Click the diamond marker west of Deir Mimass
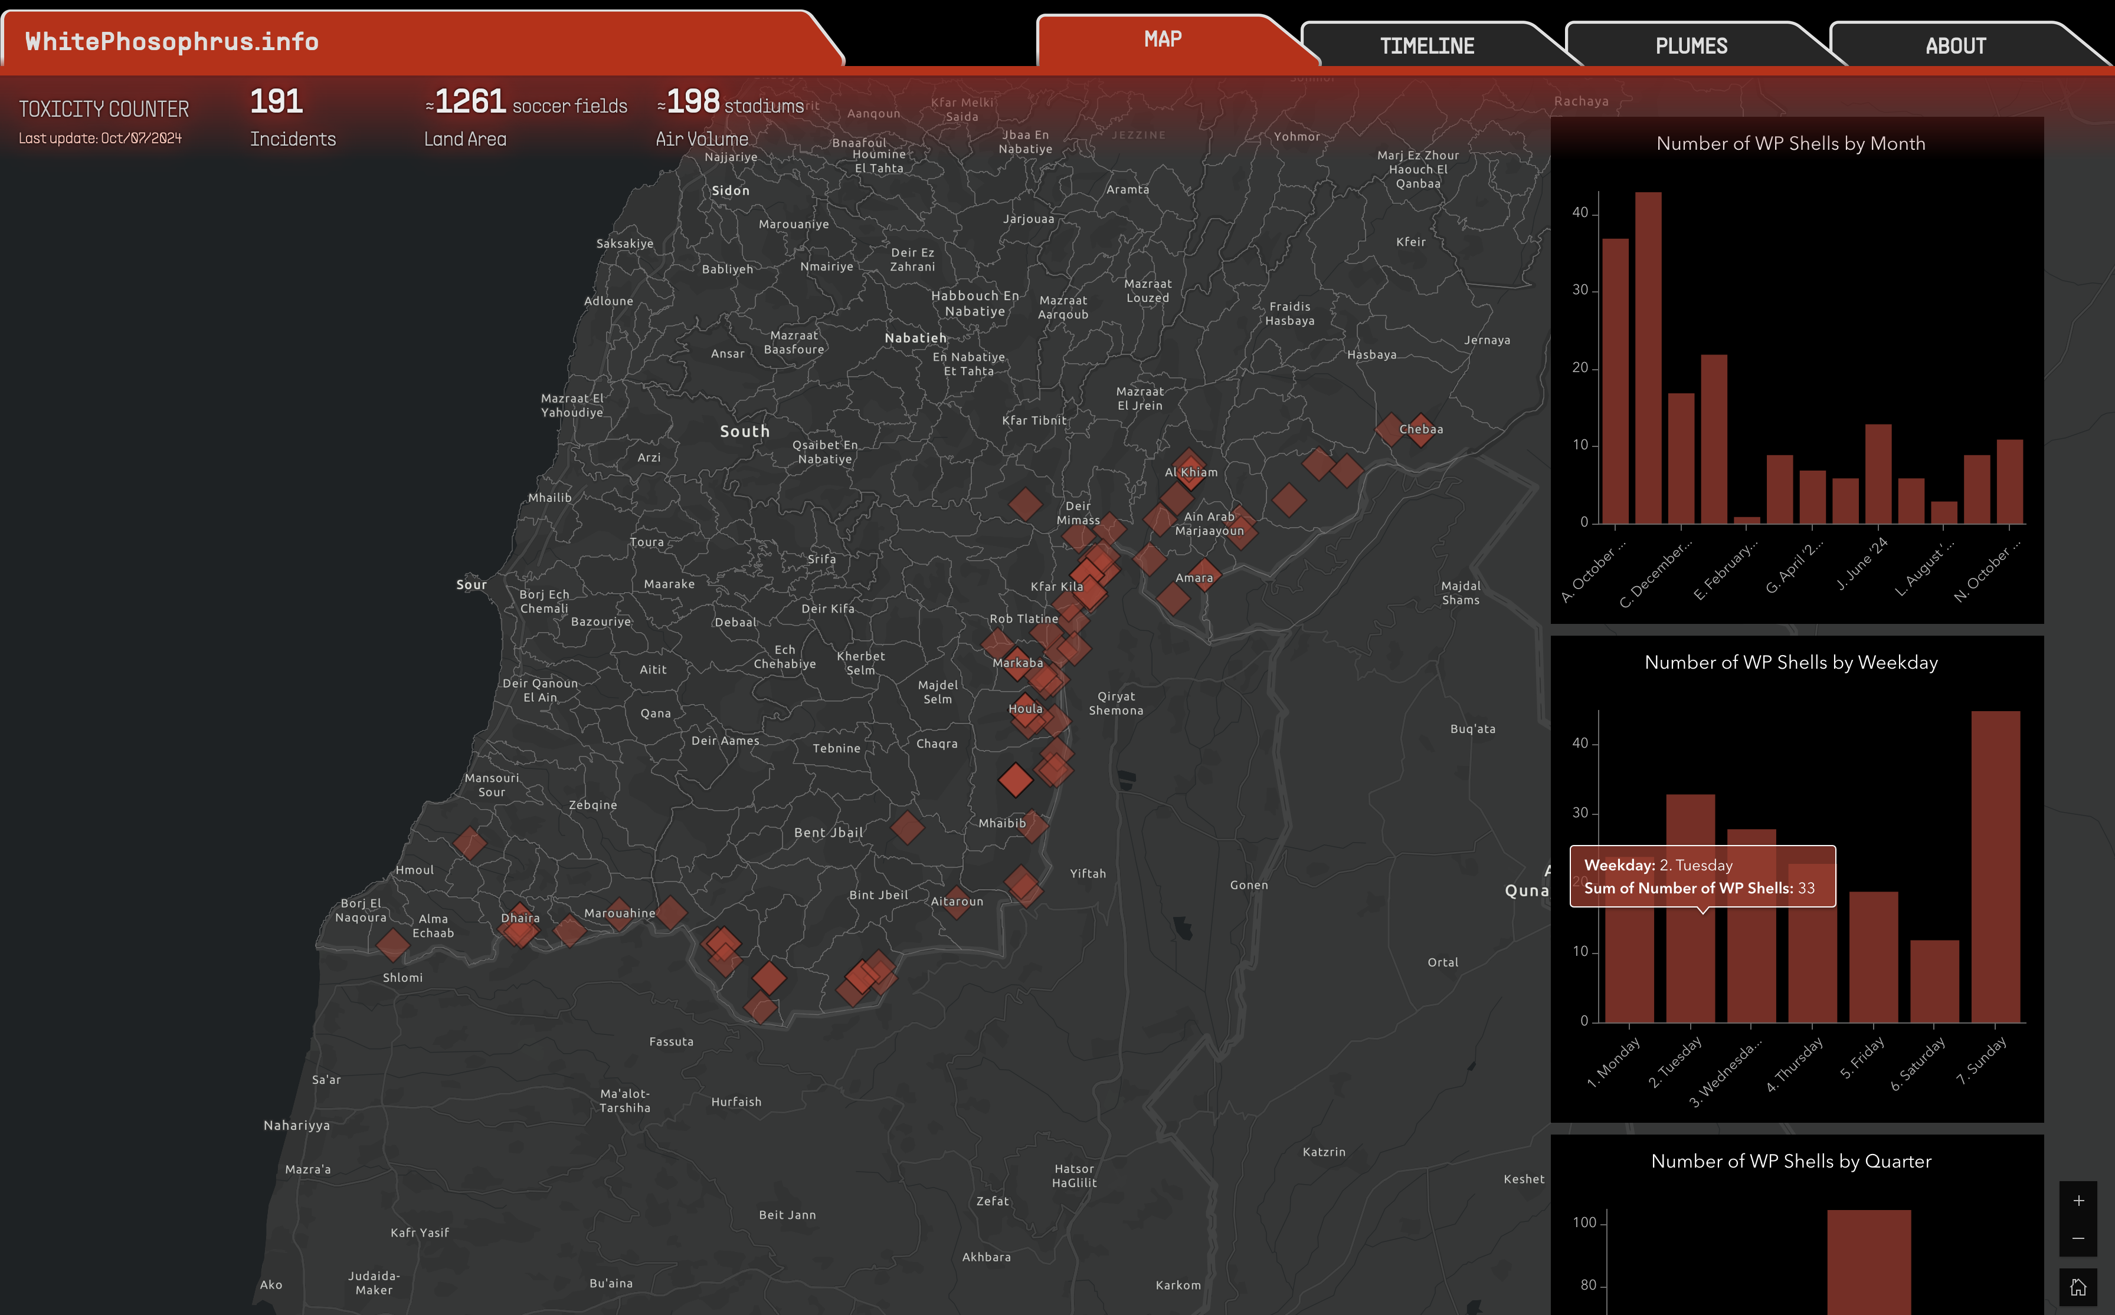 1024,504
